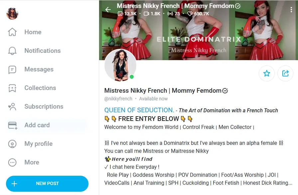This screenshot has width=298, height=195.
Task: Open the three-dot options menu on the banner
Action: point(291,10)
